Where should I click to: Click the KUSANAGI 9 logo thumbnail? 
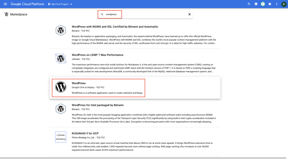(61, 137)
